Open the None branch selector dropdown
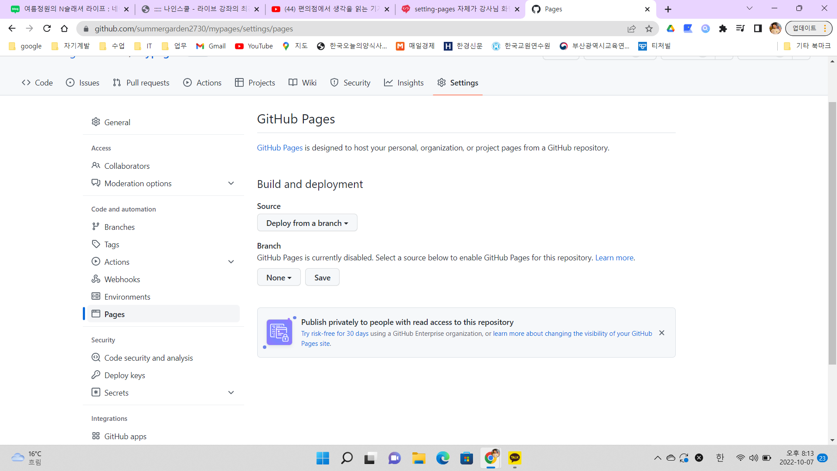Viewport: 837px width, 471px height. 279,277
